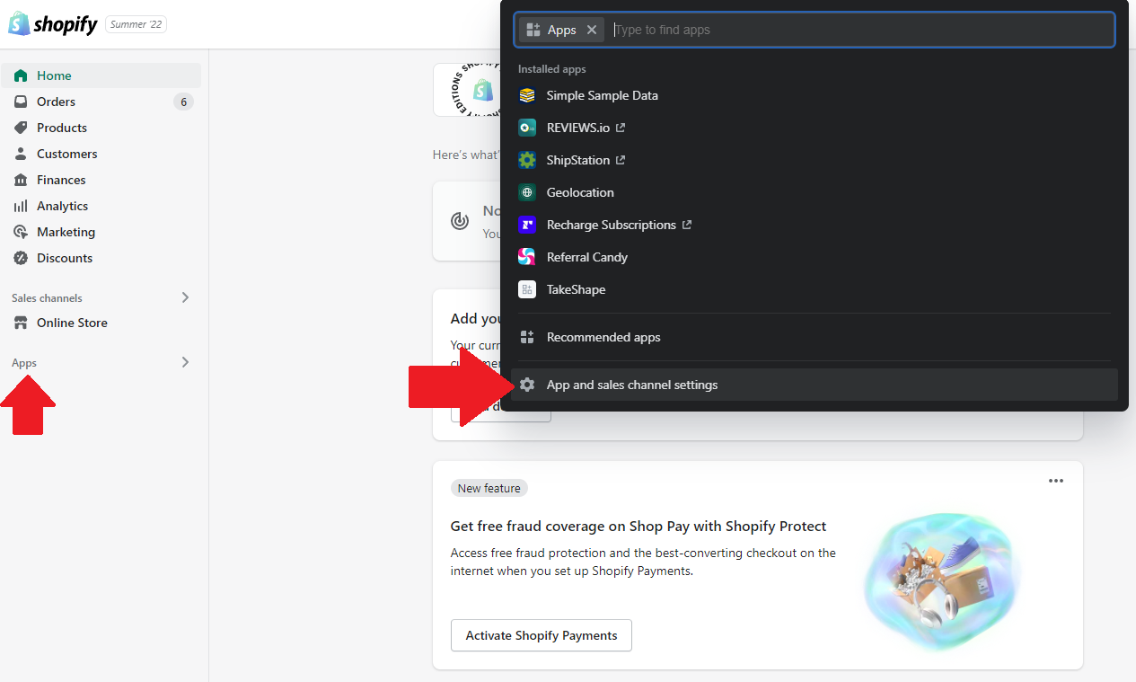
Task: Click the ShipStation gear app icon
Action: click(x=527, y=160)
